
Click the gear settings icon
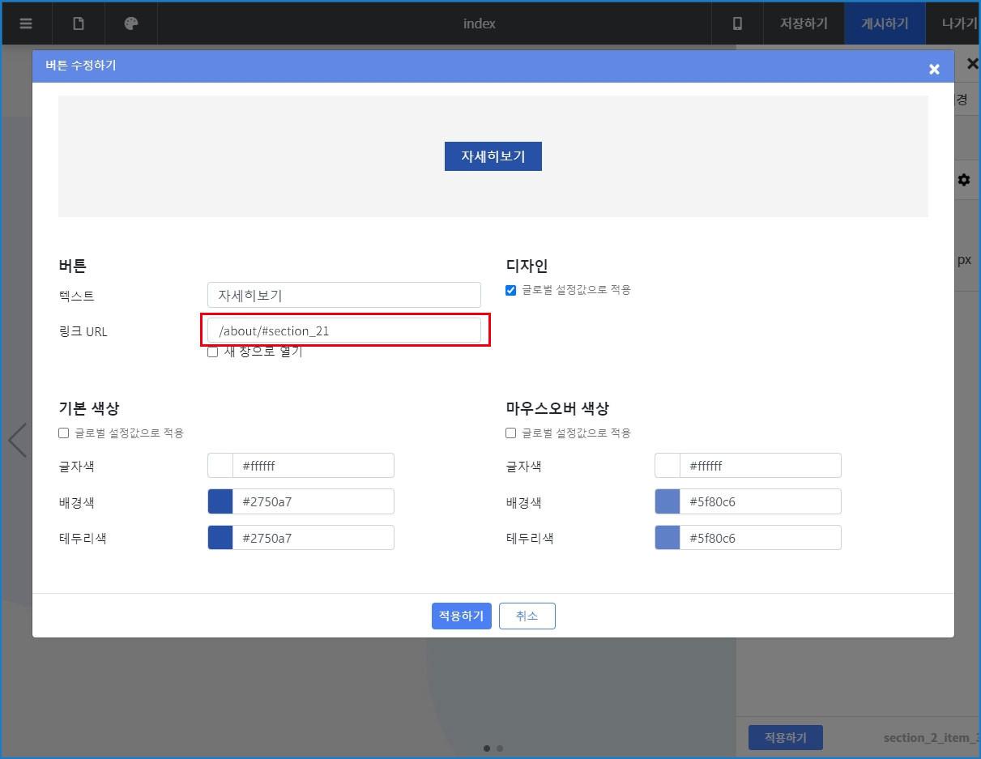[963, 180]
